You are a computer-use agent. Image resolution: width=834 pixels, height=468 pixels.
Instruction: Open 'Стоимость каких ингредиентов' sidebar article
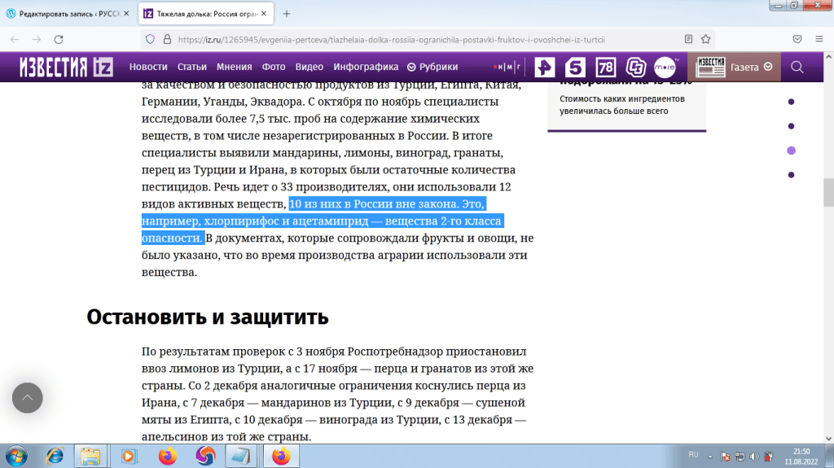621,105
